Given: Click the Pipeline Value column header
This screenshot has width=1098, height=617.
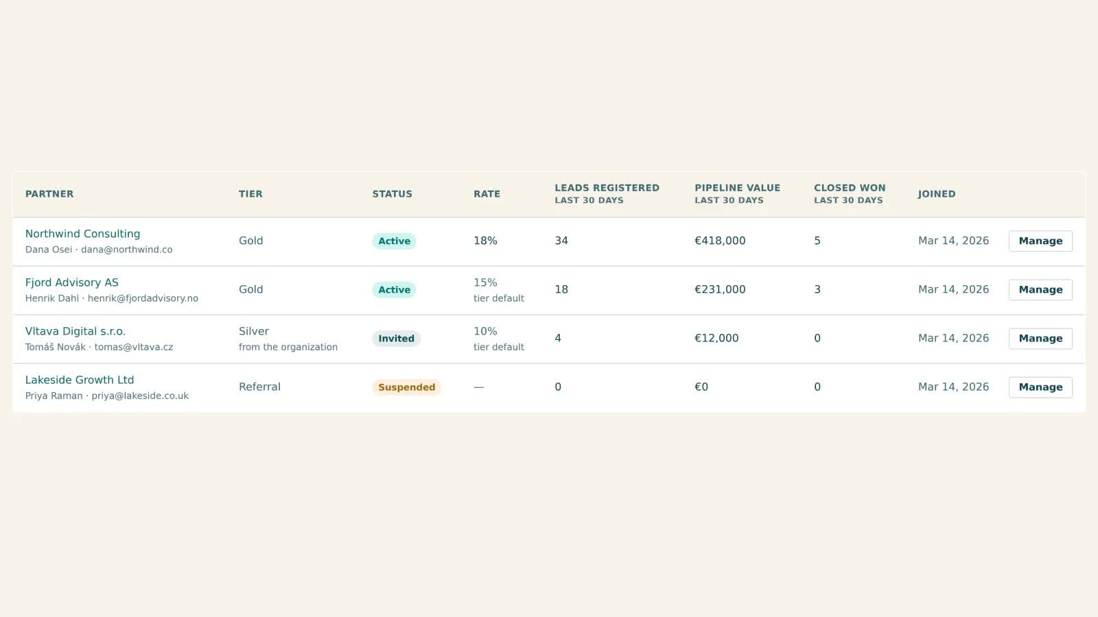Looking at the screenshot, I should coord(737,194).
